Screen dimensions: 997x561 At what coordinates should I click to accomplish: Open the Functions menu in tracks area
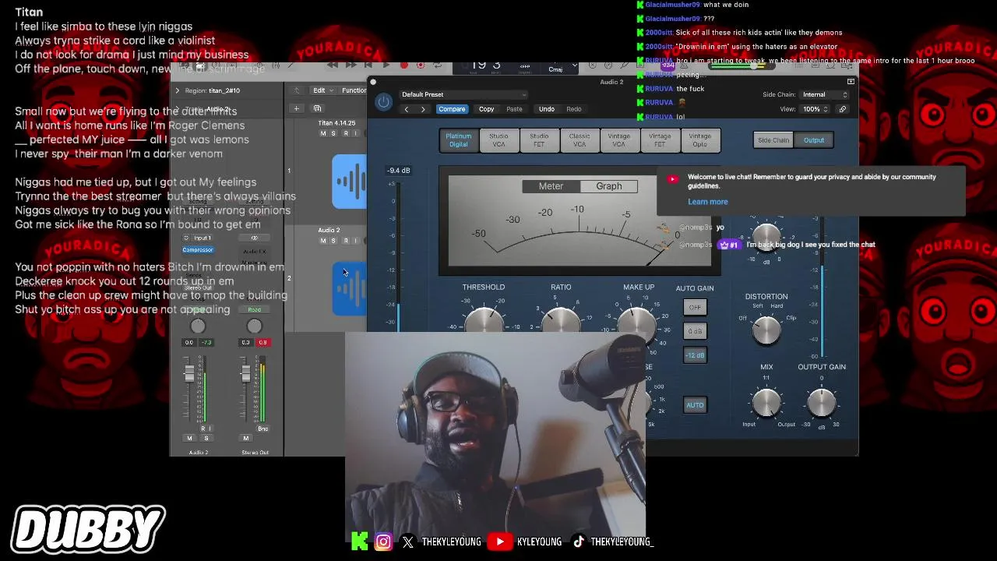click(354, 90)
